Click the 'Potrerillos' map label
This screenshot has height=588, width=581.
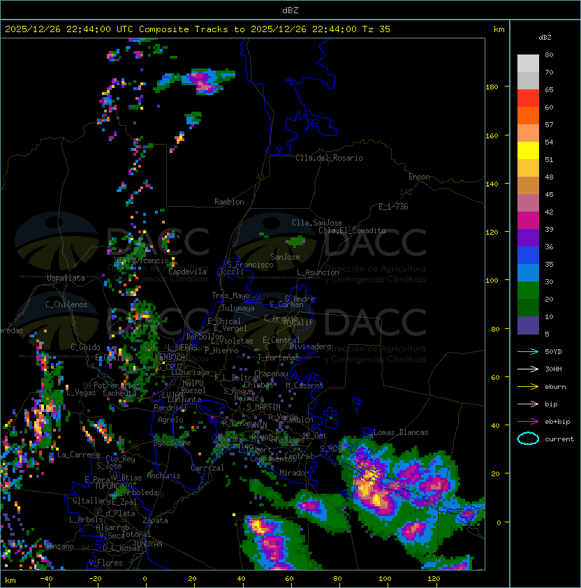[117, 385]
